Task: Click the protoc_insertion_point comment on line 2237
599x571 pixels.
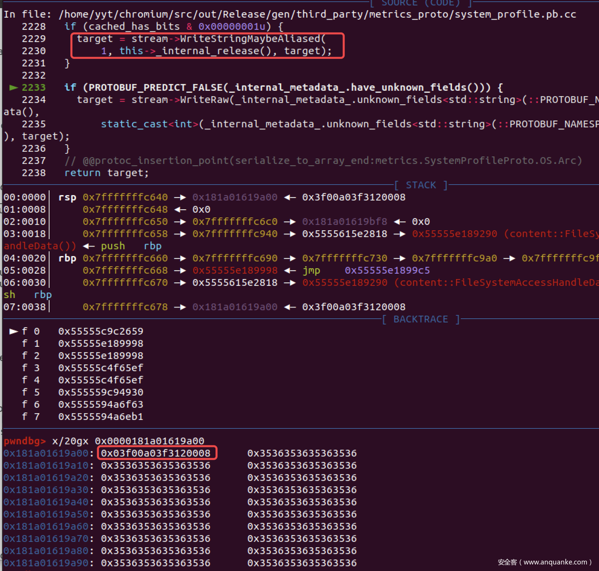Action: click(x=323, y=161)
